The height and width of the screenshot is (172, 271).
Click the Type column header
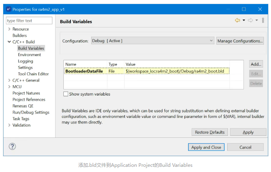116,64
